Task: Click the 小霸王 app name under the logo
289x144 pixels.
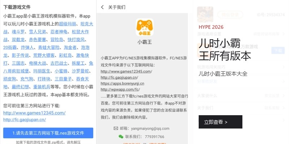Action: [x=145, y=42]
